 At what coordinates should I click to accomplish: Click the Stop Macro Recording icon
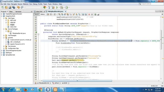(92, 14)
